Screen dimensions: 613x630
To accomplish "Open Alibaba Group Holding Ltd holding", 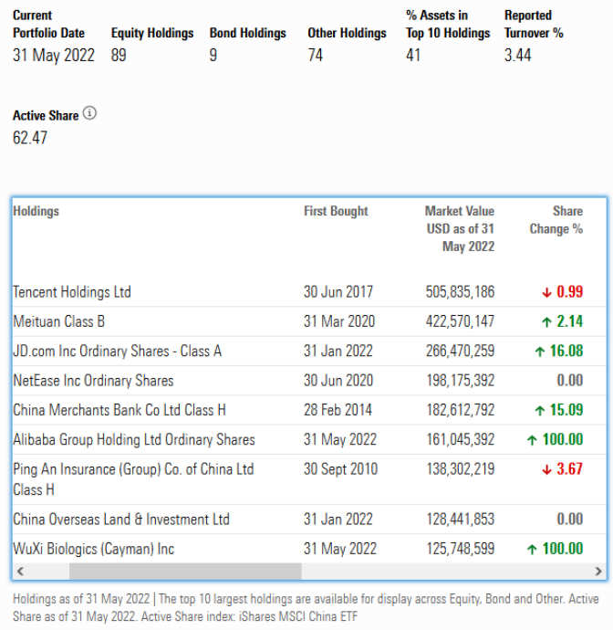I will pyautogui.click(x=134, y=439).
